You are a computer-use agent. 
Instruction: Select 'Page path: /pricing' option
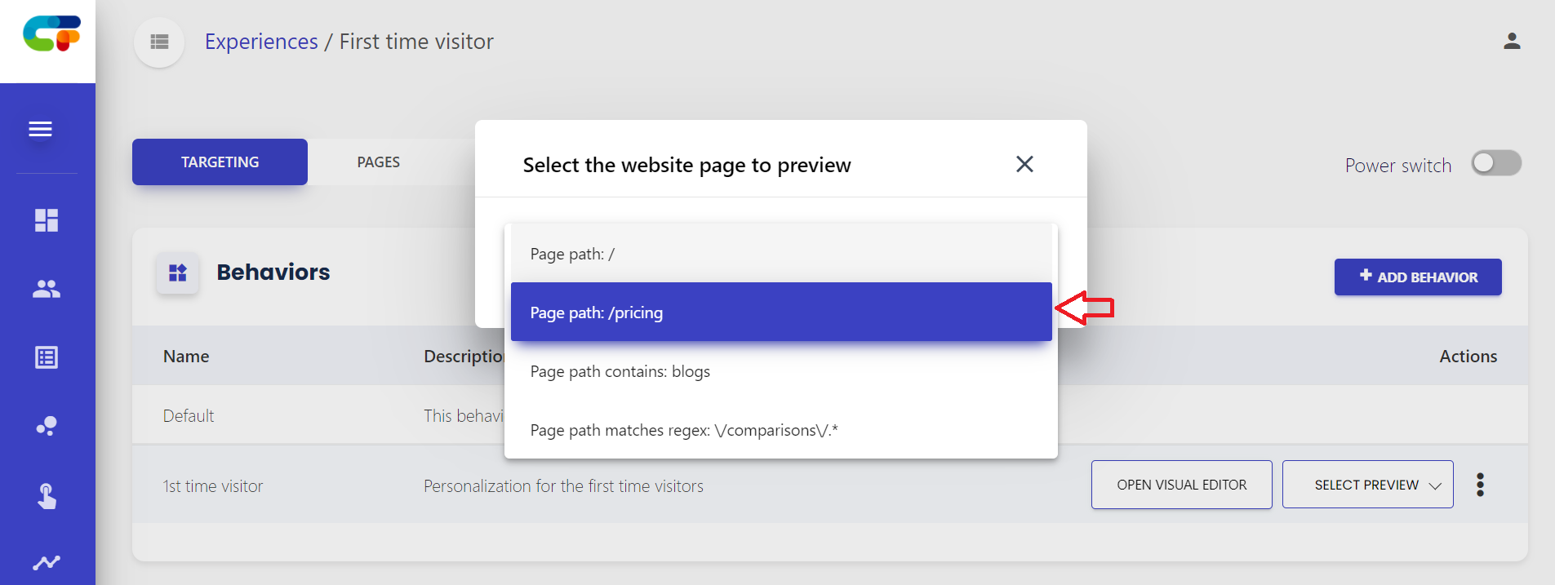781,312
